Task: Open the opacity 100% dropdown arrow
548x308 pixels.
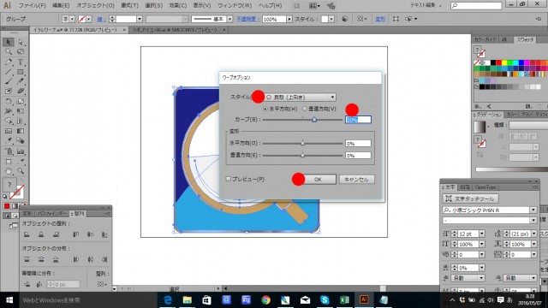Action: coord(289,19)
